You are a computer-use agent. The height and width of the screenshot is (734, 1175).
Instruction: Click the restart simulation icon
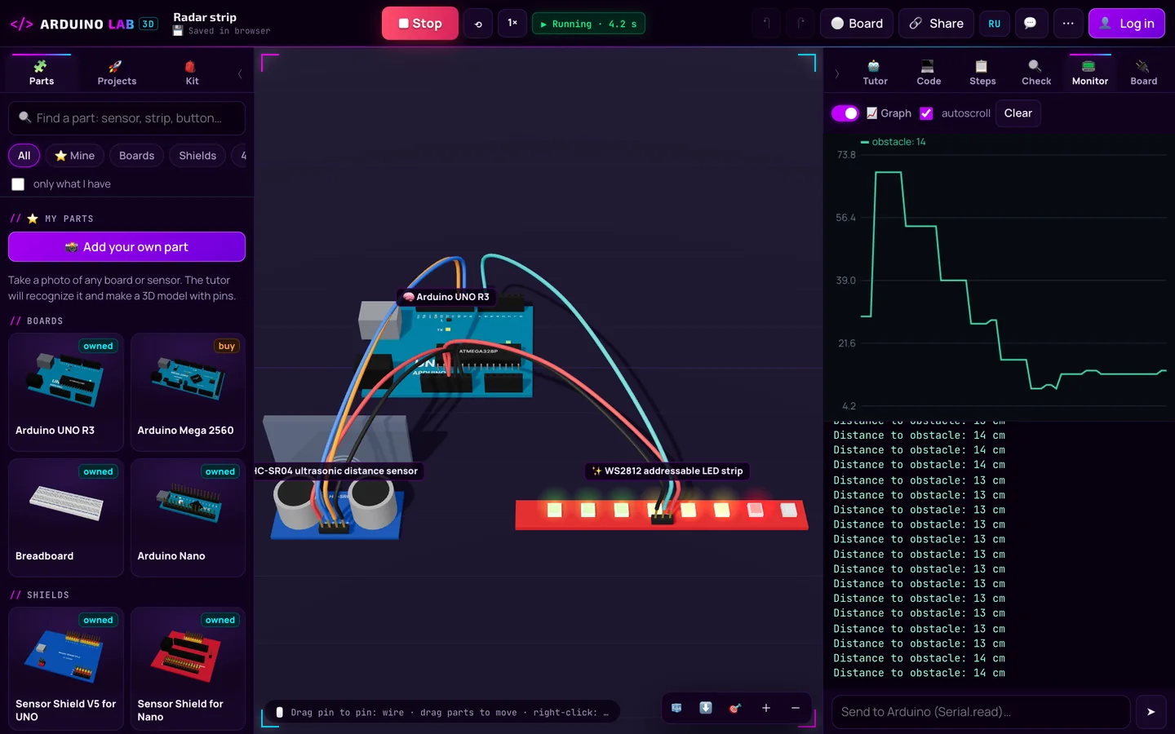click(x=478, y=24)
